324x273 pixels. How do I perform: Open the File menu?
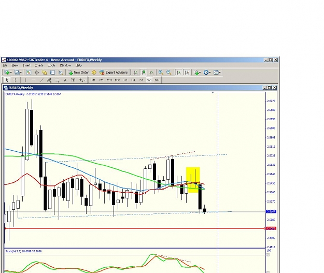5,65
